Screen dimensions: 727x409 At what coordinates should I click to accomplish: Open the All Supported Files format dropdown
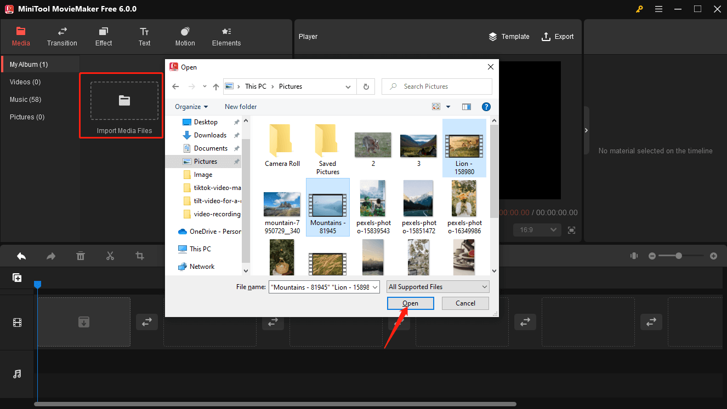437,286
